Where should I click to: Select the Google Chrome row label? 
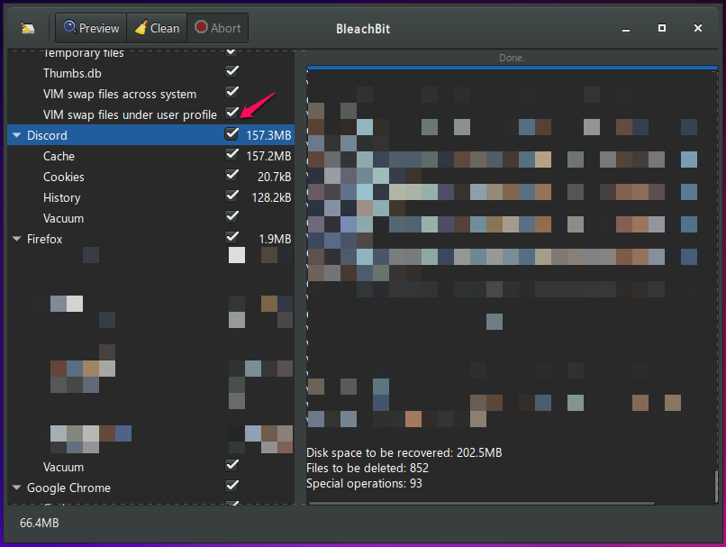(68, 488)
